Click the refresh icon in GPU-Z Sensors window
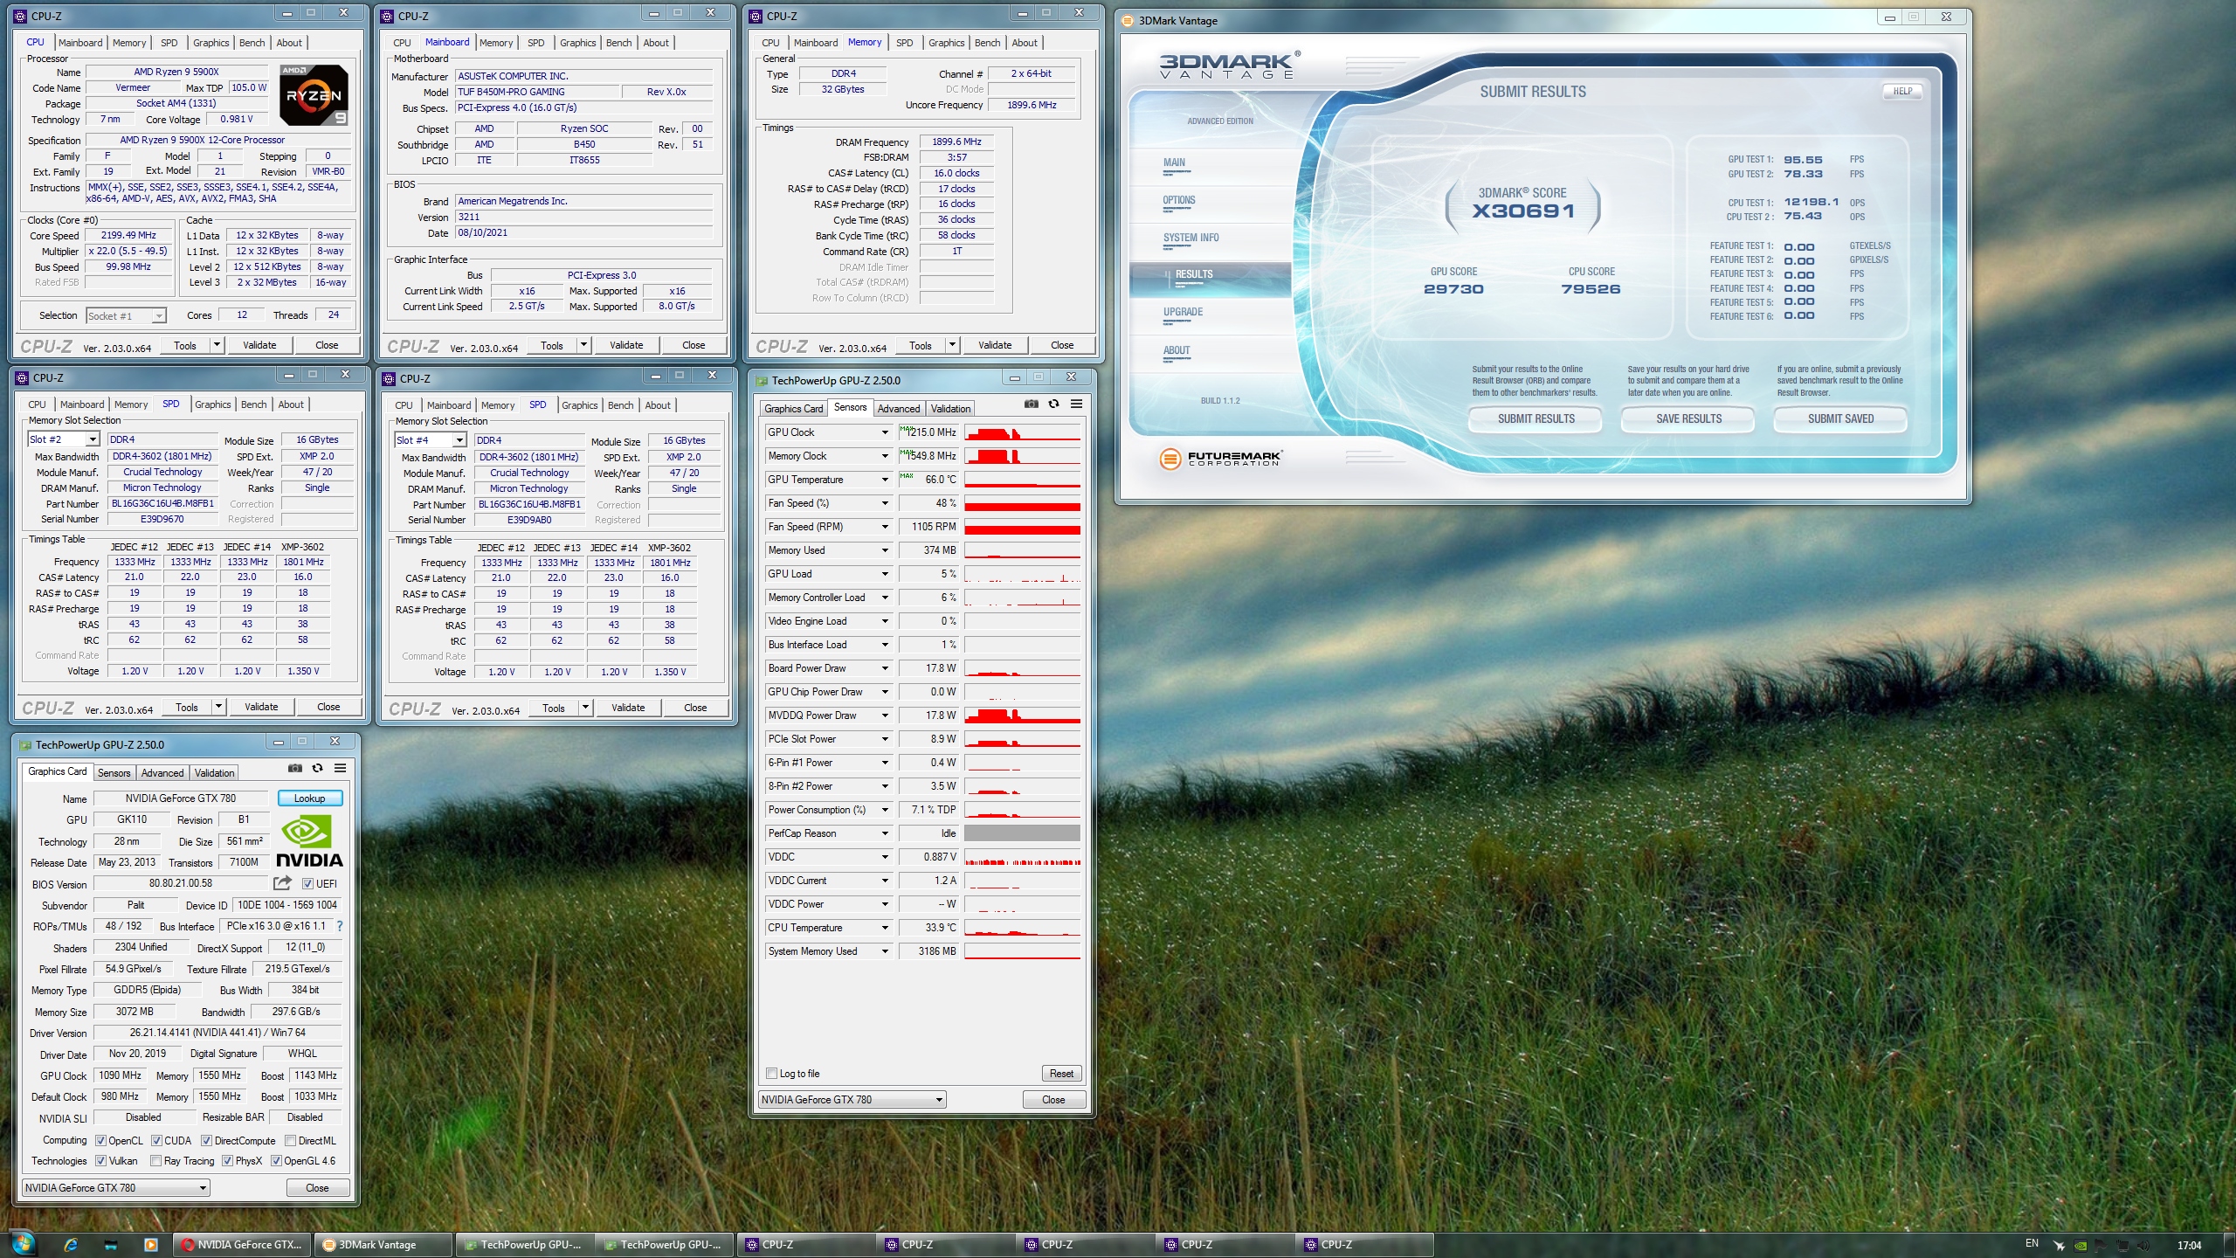The image size is (2236, 1258). coord(1054,404)
